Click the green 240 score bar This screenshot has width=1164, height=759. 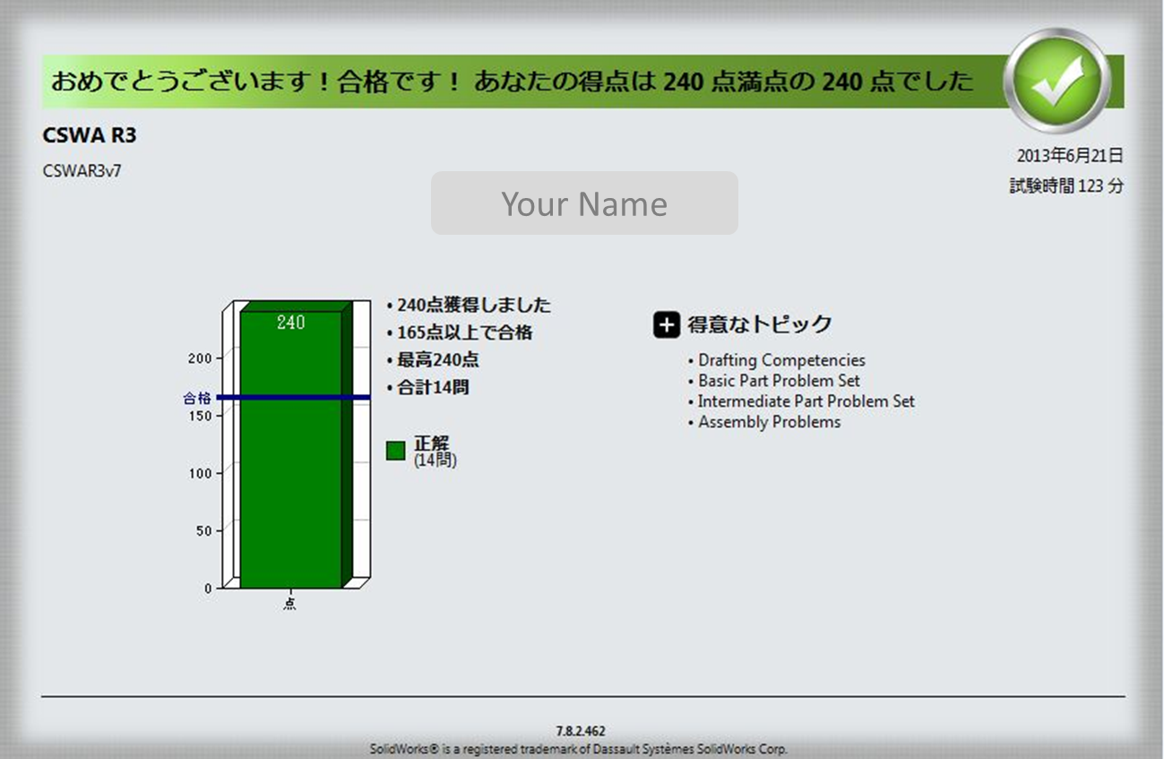pos(291,449)
